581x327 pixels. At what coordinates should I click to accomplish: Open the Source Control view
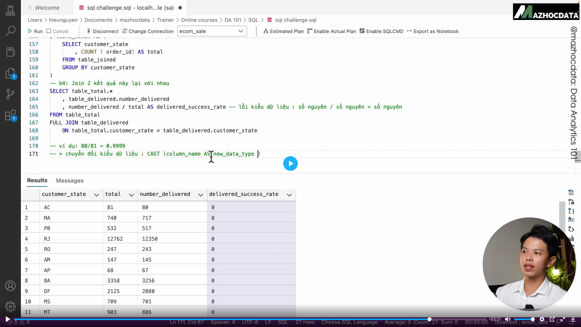(x=11, y=94)
